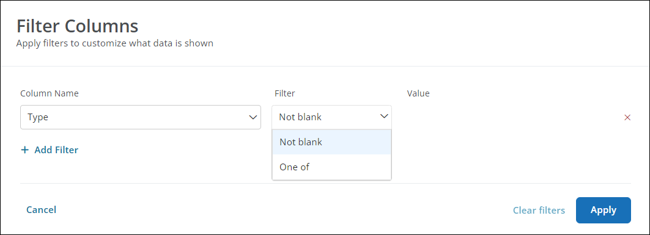Choose the "One of" filter option
The height and width of the screenshot is (235, 650).
331,167
